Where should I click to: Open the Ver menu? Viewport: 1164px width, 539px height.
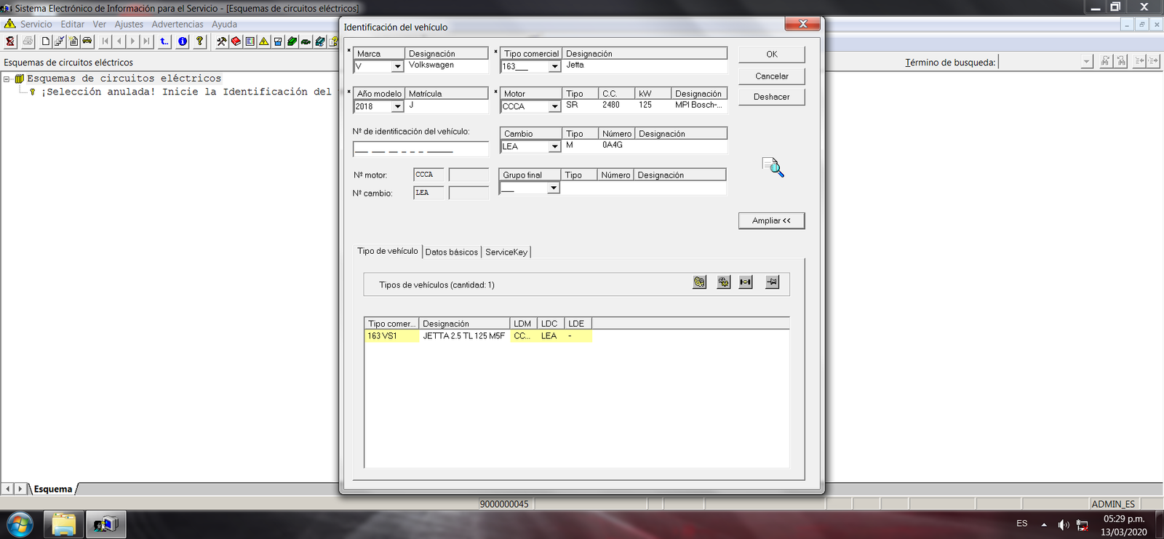point(100,24)
